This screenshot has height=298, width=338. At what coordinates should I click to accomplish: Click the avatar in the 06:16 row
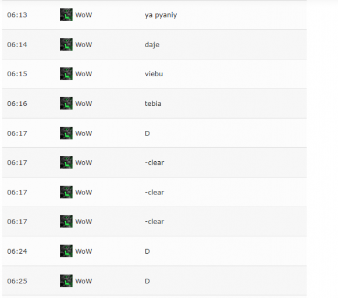click(x=66, y=103)
